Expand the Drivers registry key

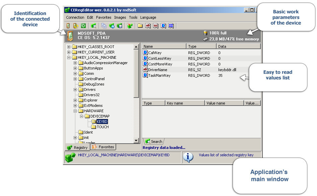coord(75,89)
